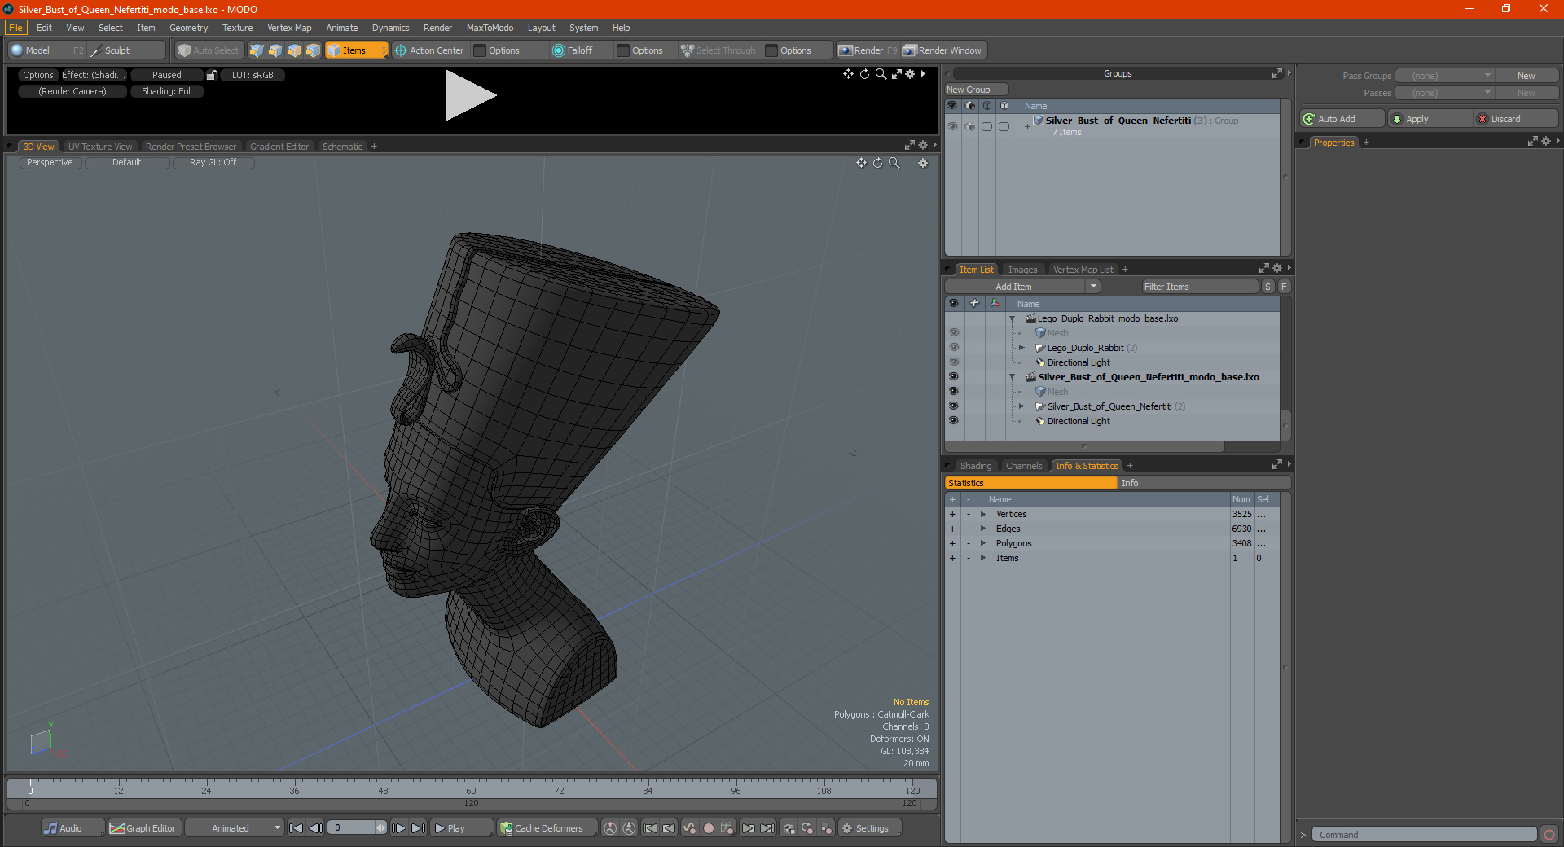The height and width of the screenshot is (847, 1564).
Task: Click 3D viewport pan move icon
Action: click(x=861, y=163)
